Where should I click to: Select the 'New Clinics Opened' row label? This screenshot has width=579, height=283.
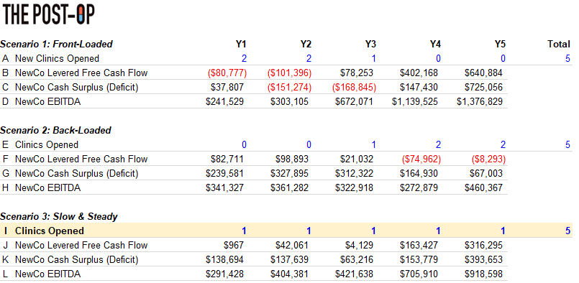58,59
